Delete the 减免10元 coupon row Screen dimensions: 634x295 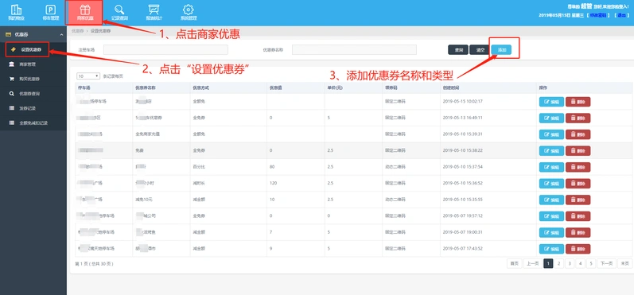coord(578,200)
